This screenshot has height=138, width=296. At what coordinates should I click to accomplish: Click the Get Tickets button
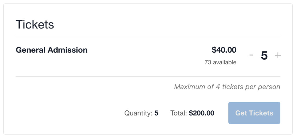click(254, 113)
